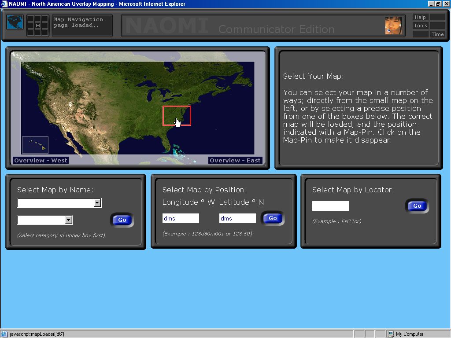Minimize the Internet Explorer window
This screenshot has width=451, height=338.
click(431, 4)
